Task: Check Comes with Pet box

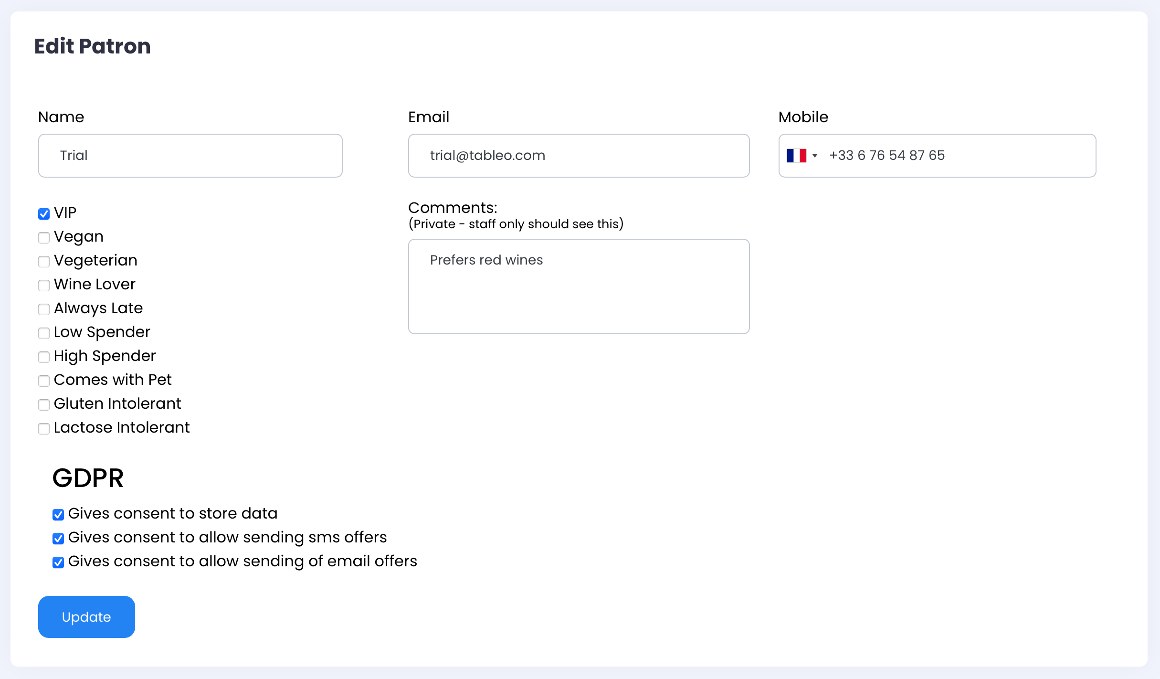Action: click(x=44, y=381)
